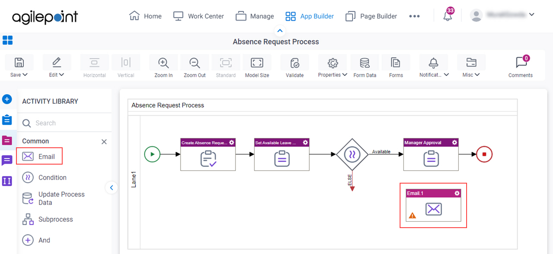Expand the Misc dropdown arrow
Image resolution: width=553 pixels, height=254 pixels.
pos(477,75)
